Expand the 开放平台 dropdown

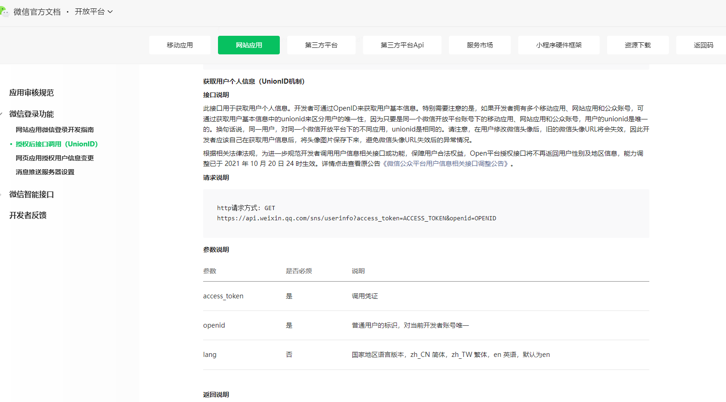[x=93, y=12]
